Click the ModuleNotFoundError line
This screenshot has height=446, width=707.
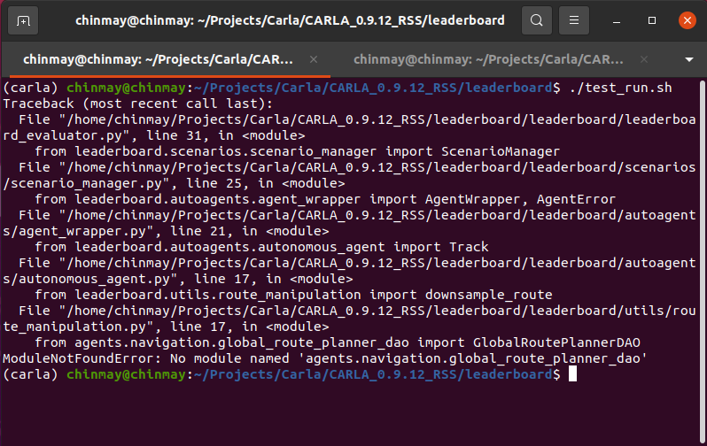(x=325, y=358)
